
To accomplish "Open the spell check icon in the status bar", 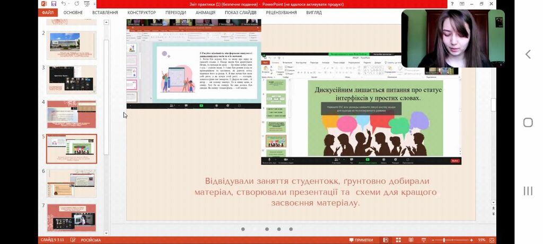I will tap(73, 240).
